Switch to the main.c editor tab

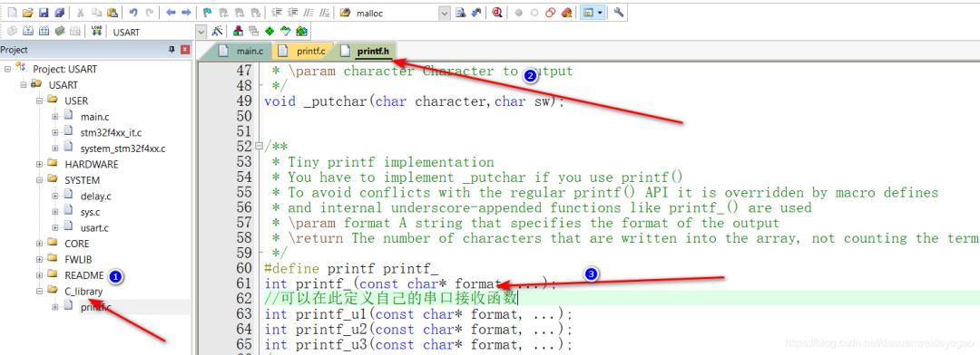click(245, 51)
